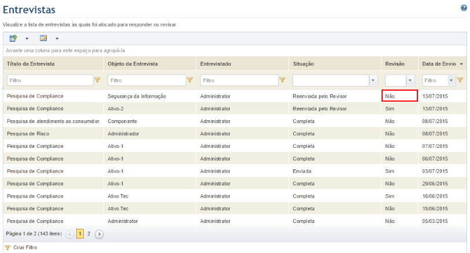Click filter funnel icon for Título da Entrevista
The width and height of the screenshot is (470, 253).
coord(98,80)
